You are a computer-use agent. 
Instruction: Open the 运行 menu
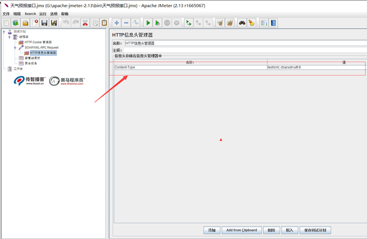(x=43, y=14)
